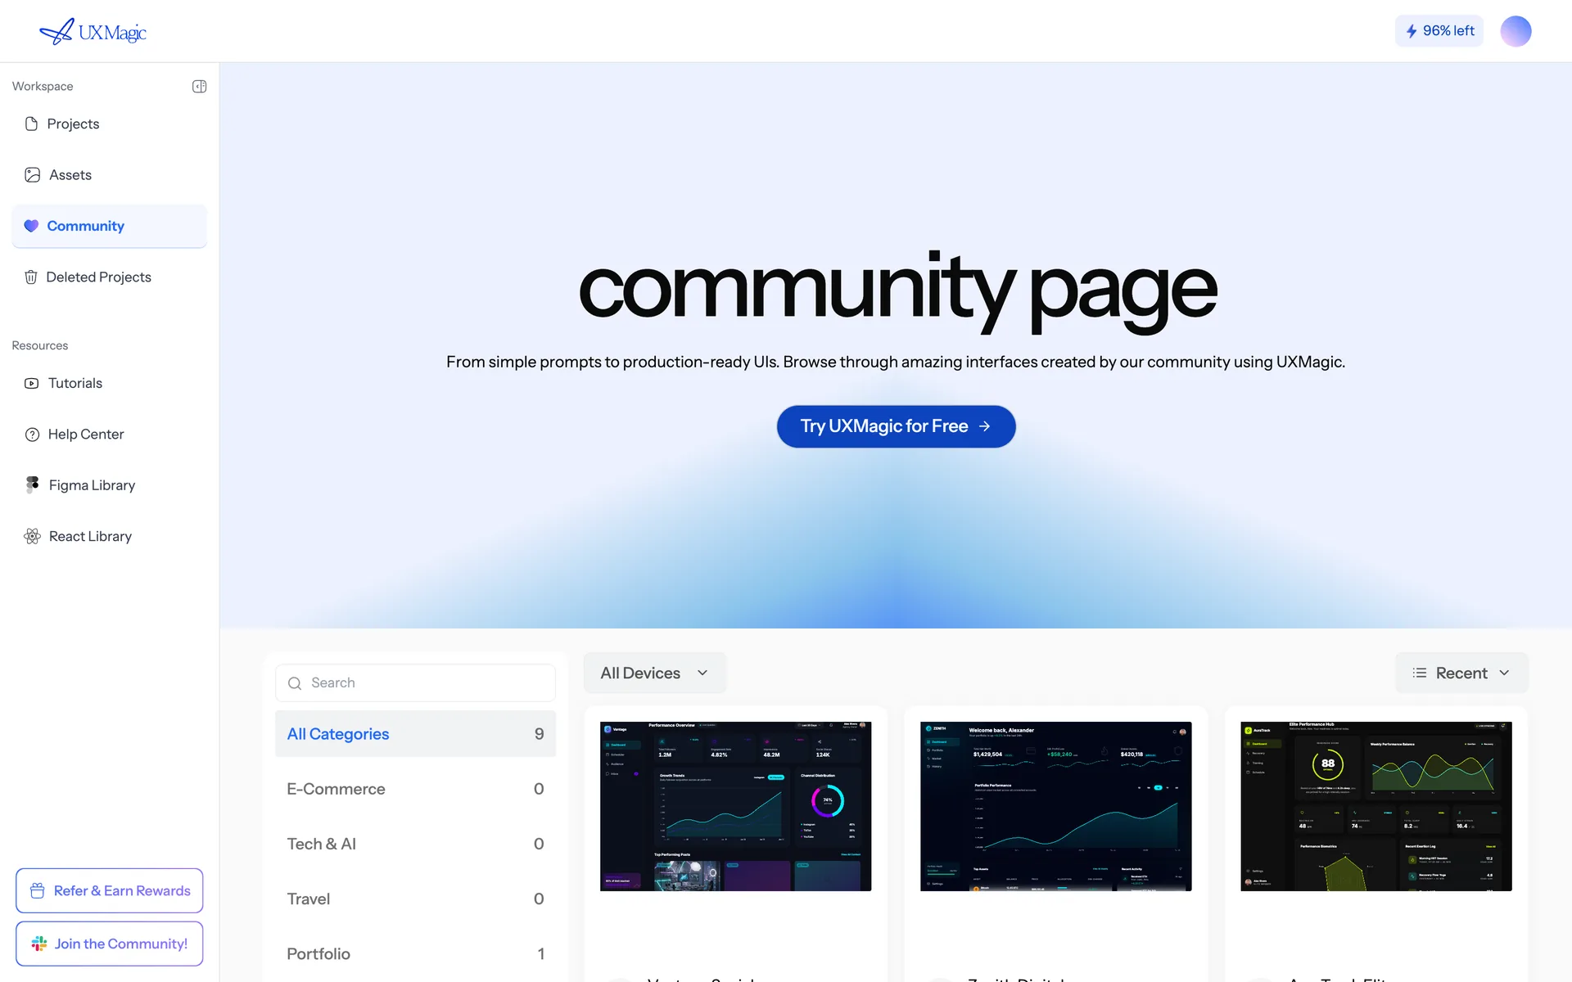Click the Figma Library icon
The width and height of the screenshot is (1572, 982).
(x=32, y=485)
